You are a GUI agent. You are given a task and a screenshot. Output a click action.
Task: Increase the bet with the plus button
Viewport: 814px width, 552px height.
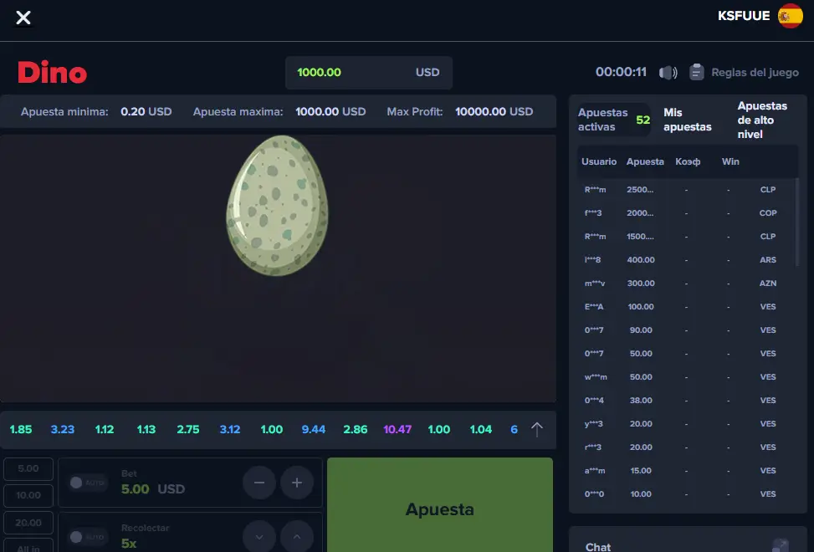[297, 483]
